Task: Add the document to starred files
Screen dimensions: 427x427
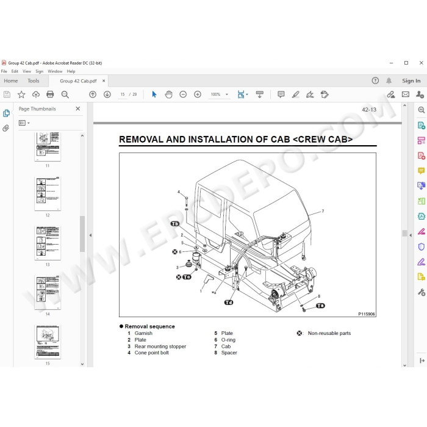Action: [21, 95]
